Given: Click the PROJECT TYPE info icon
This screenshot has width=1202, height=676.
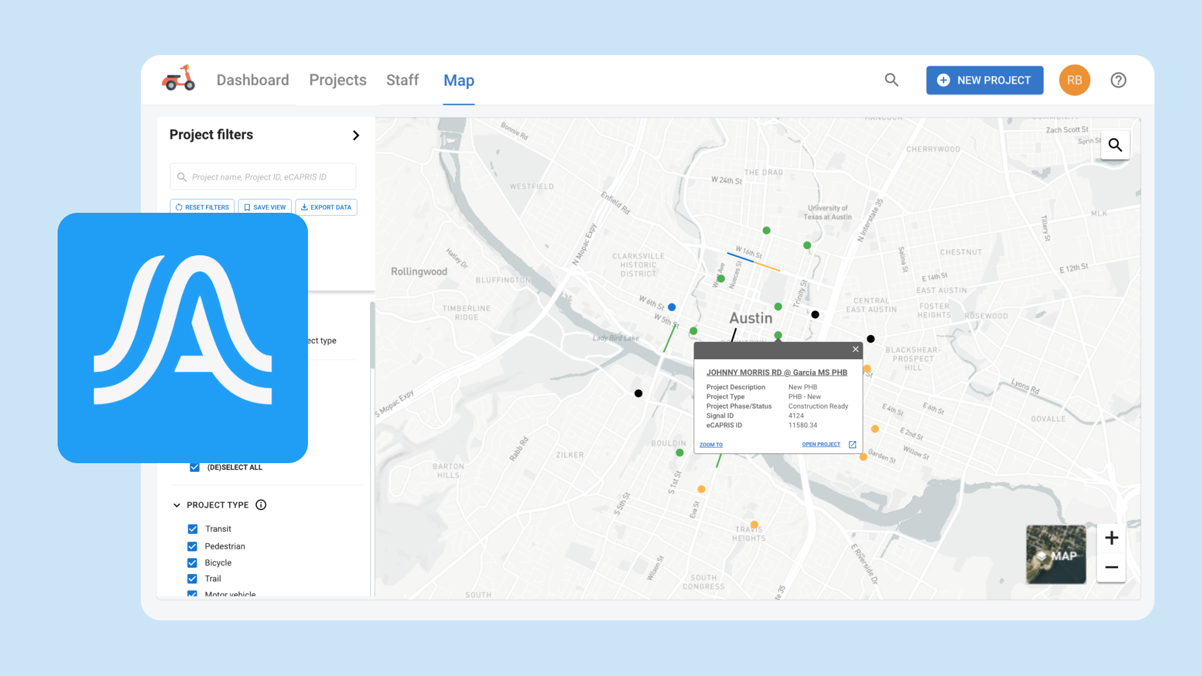Looking at the screenshot, I should [x=261, y=505].
